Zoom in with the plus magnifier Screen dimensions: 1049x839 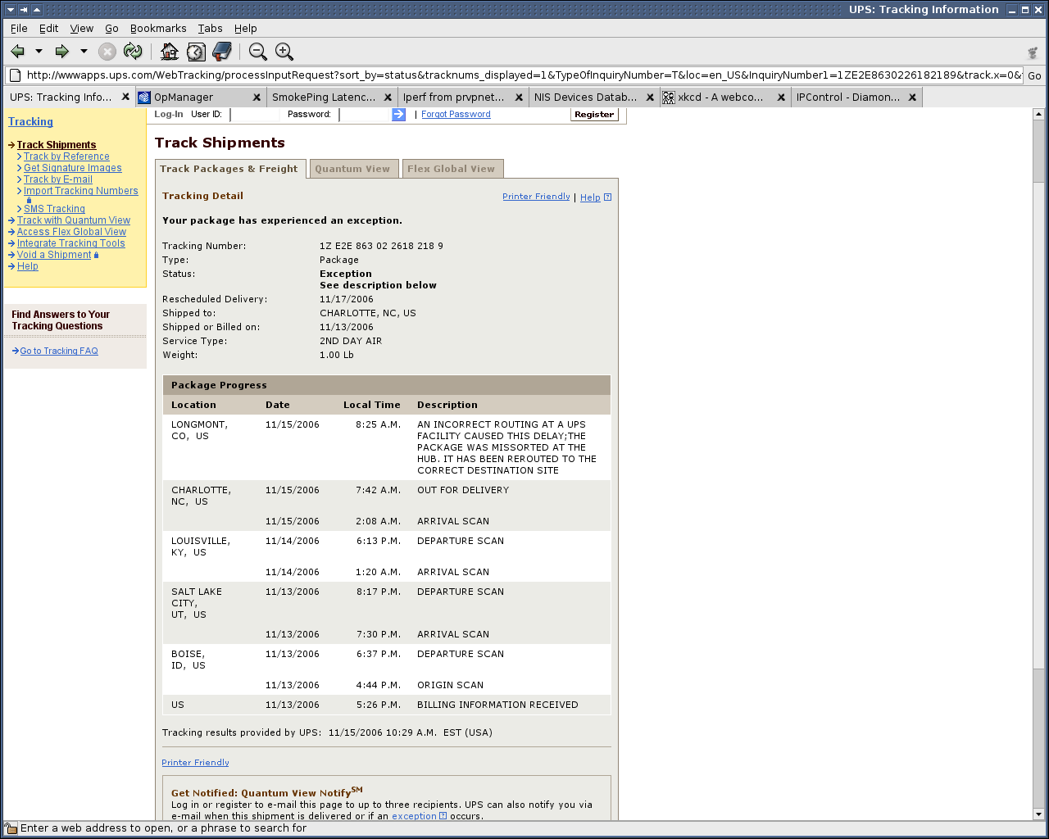[x=284, y=52]
